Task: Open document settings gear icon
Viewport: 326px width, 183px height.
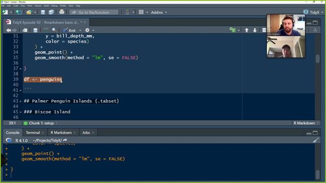Action: pos(87,30)
